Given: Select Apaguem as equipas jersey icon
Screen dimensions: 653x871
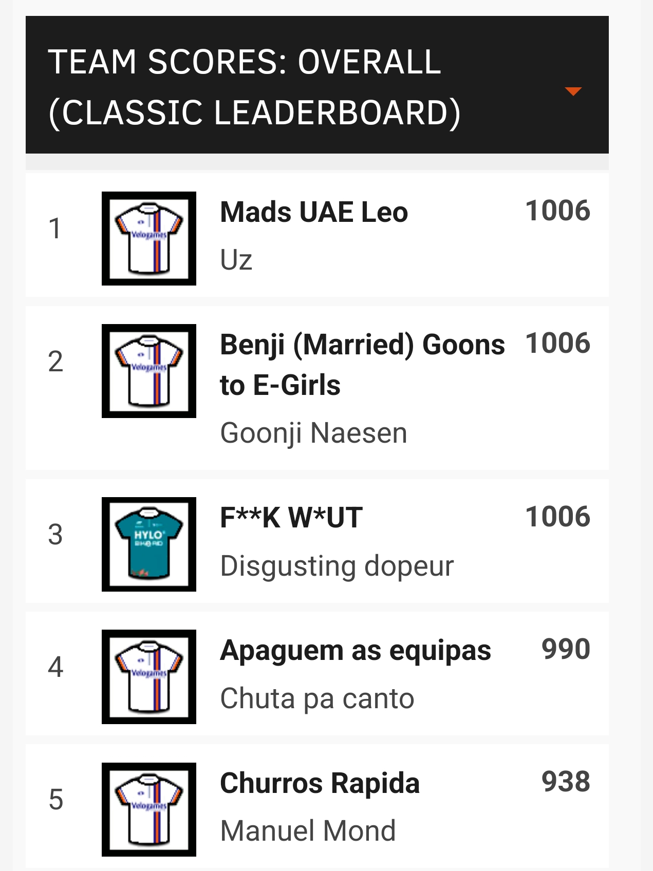Looking at the screenshot, I should point(149,677).
